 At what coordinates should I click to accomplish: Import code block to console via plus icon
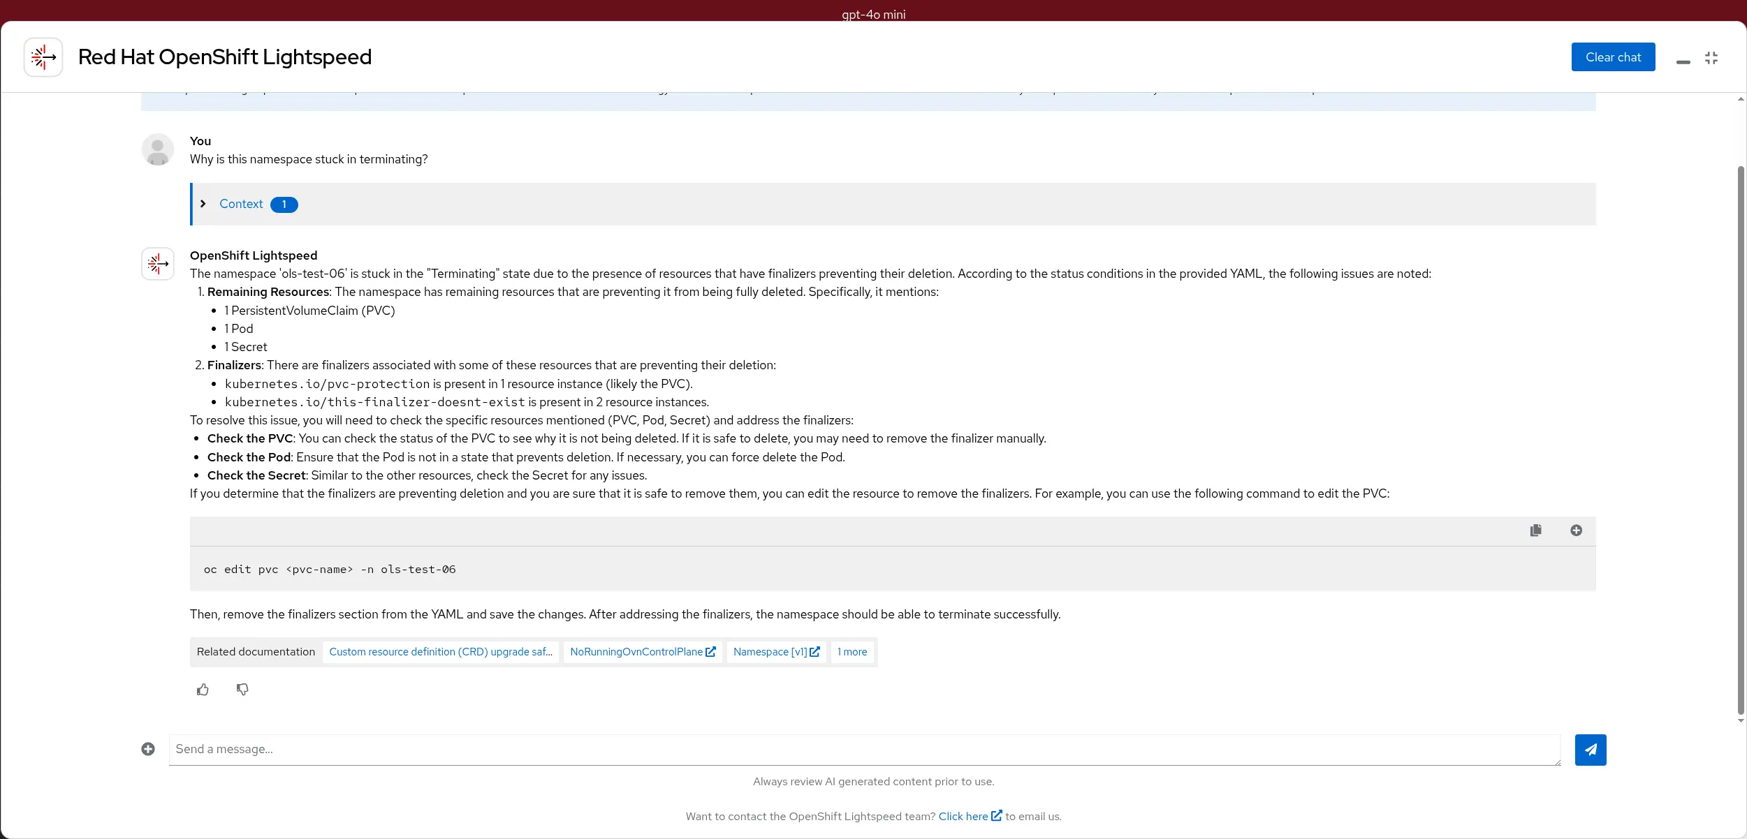[x=1576, y=530]
